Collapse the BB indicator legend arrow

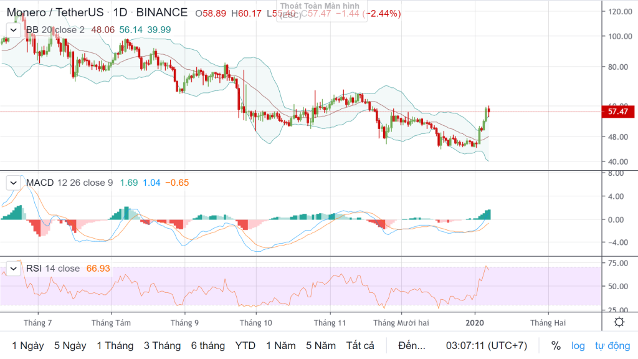12,29
